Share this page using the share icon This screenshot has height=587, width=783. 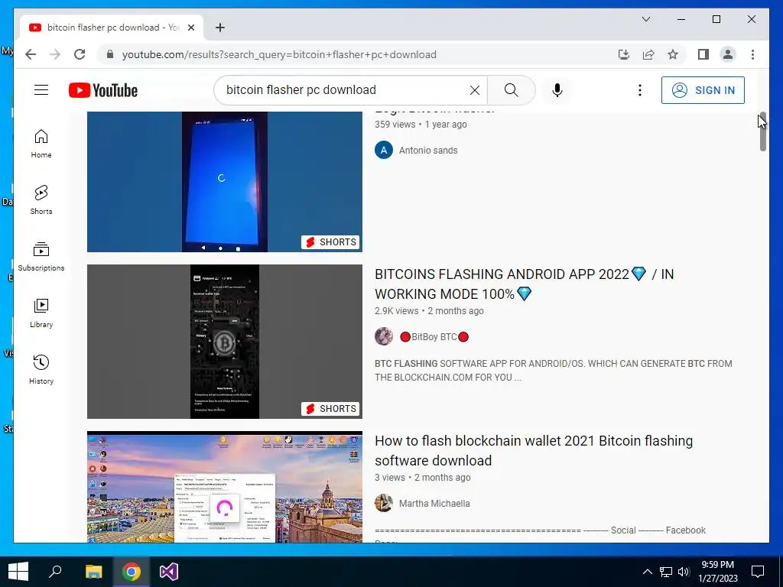point(648,54)
